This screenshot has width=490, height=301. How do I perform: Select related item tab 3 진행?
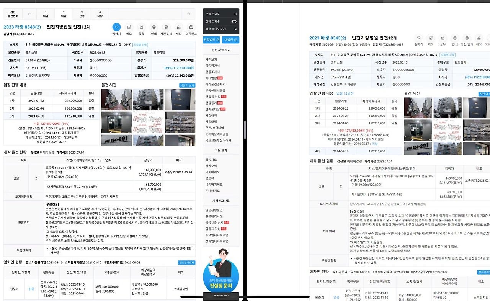tap(82, 14)
